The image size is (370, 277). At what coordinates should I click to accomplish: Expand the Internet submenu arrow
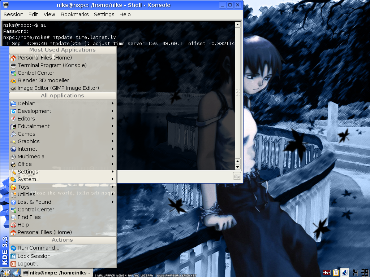click(x=113, y=149)
